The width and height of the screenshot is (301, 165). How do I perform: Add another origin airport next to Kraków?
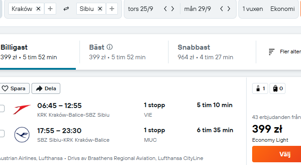(50, 9)
